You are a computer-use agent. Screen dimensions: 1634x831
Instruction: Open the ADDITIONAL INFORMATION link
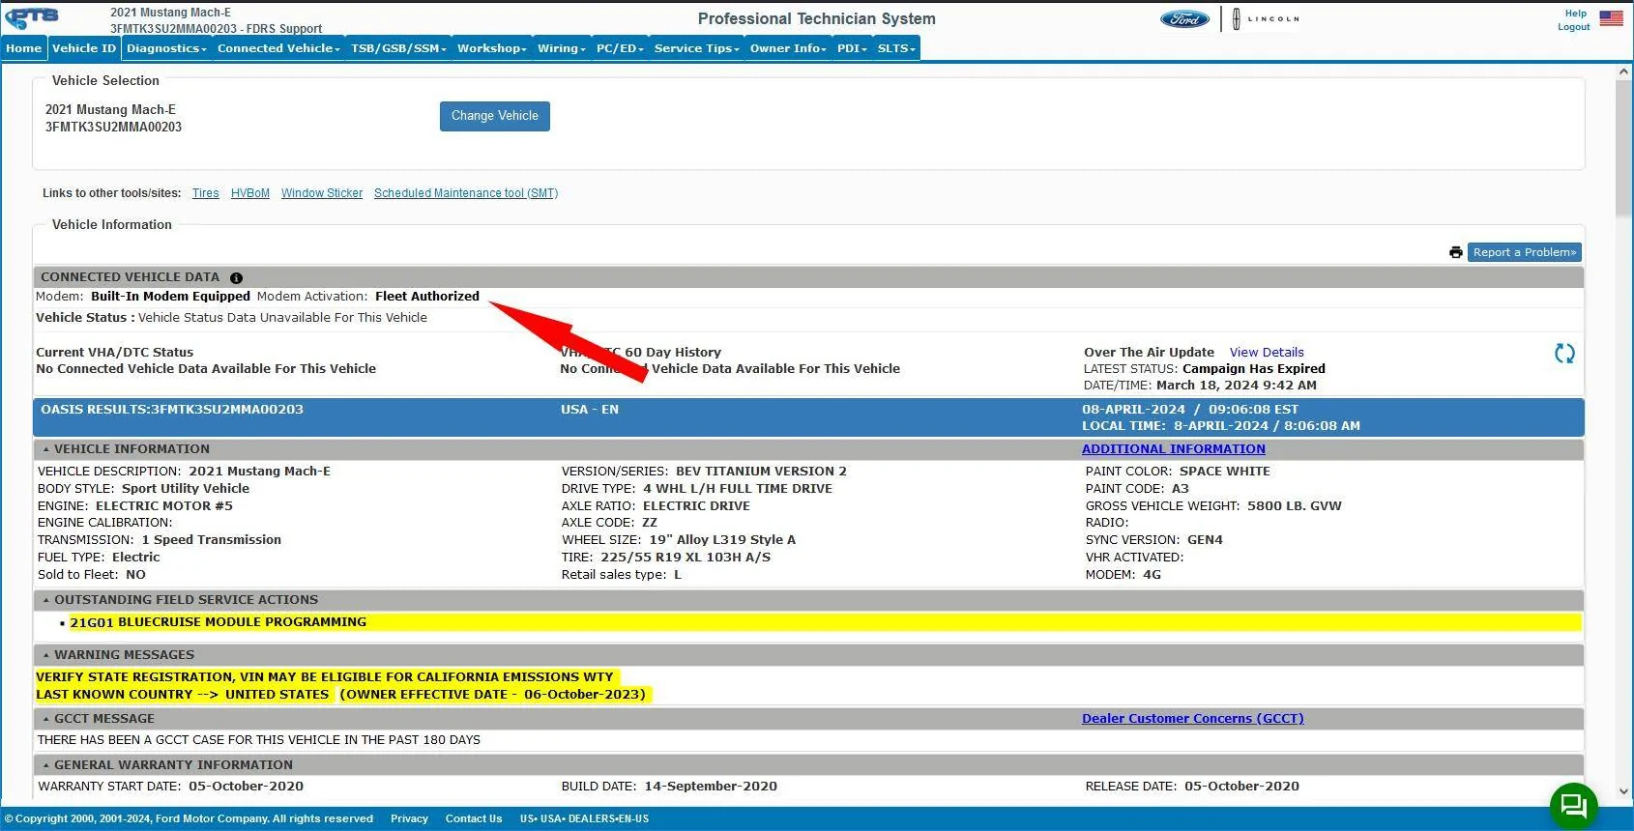1174,449
